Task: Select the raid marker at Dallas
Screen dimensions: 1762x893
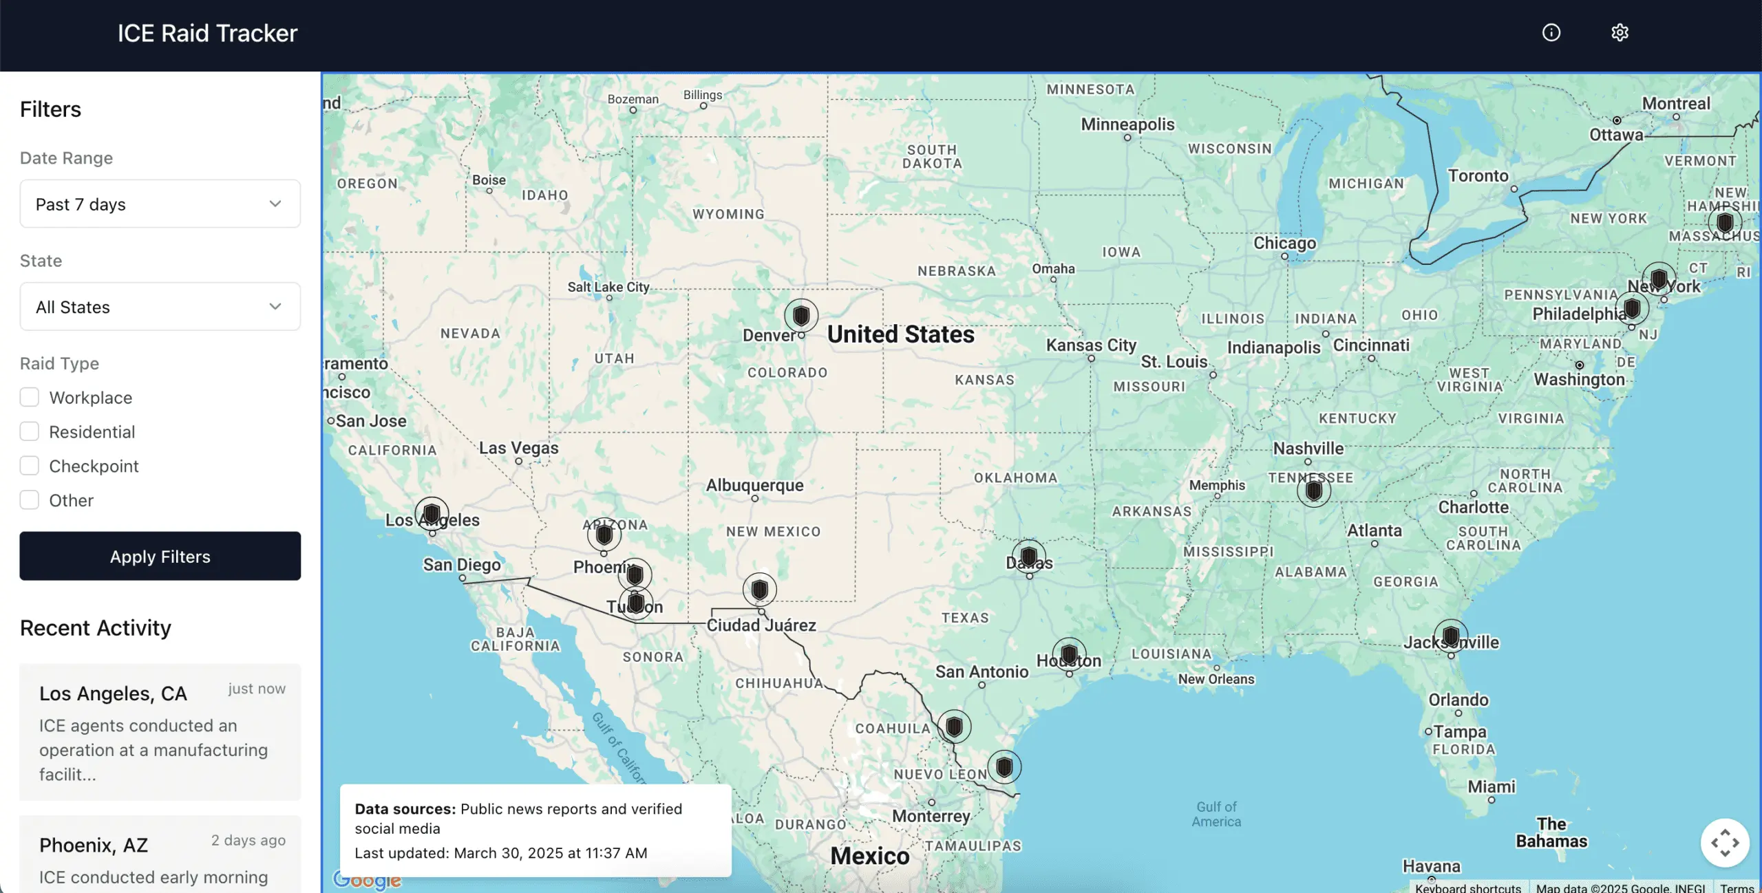Action: pos(1029,557)
